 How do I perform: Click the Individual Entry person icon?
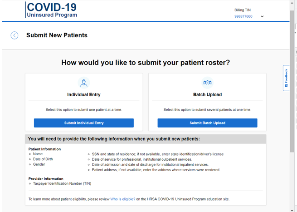tap(84, 83)
